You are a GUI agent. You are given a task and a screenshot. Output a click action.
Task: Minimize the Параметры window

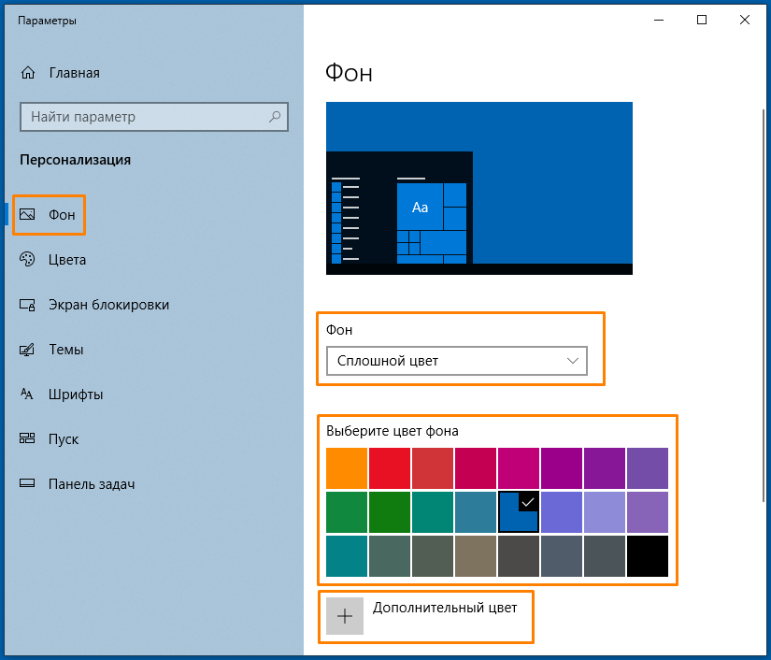659,20
